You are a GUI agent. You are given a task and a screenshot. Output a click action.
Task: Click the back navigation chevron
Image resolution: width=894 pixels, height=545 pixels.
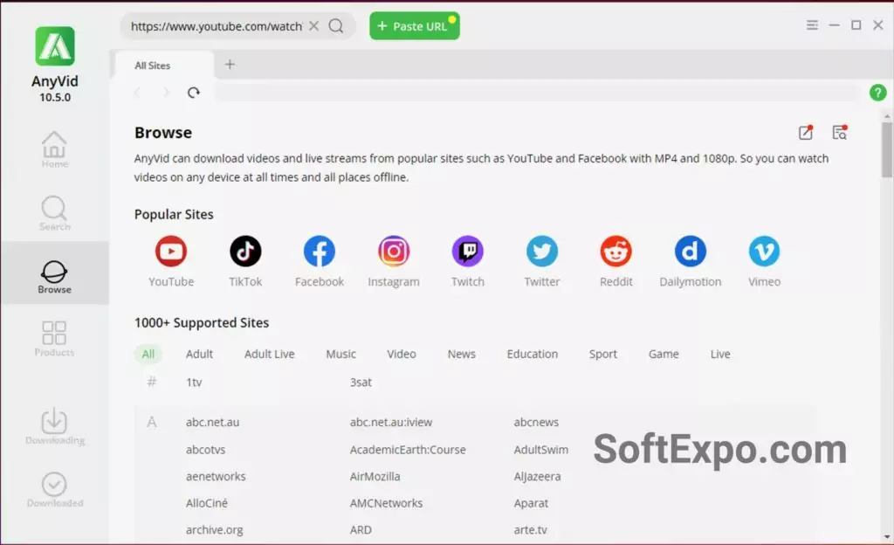point(137,92)
